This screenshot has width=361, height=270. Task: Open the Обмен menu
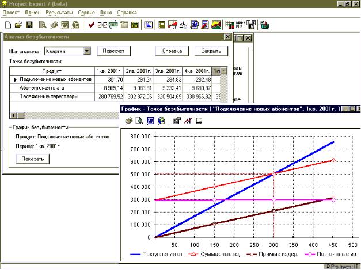33,13
